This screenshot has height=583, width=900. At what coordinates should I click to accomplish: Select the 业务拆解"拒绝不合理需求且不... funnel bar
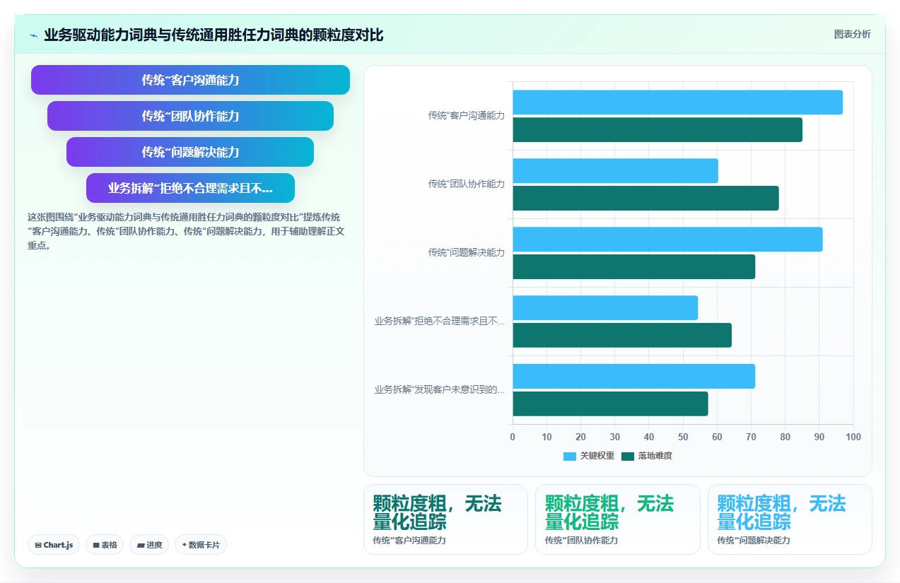[x=190, y=188]
